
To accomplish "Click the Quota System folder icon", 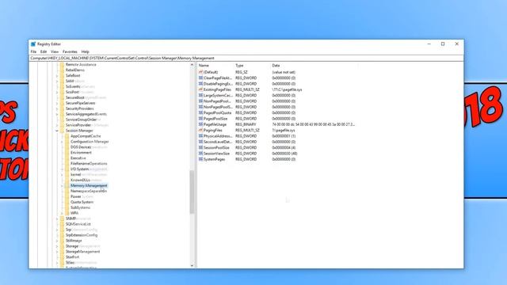I will 67,202.
